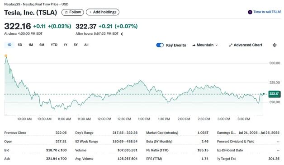
Task: Click the closing price 322.16
Action: point(18,26)
